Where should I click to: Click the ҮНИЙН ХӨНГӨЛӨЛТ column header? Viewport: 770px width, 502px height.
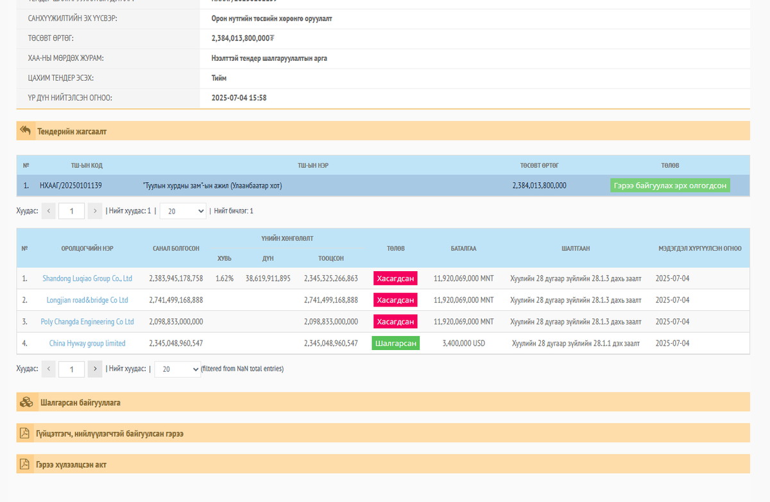pyautogui.click(x=287, y=238)
